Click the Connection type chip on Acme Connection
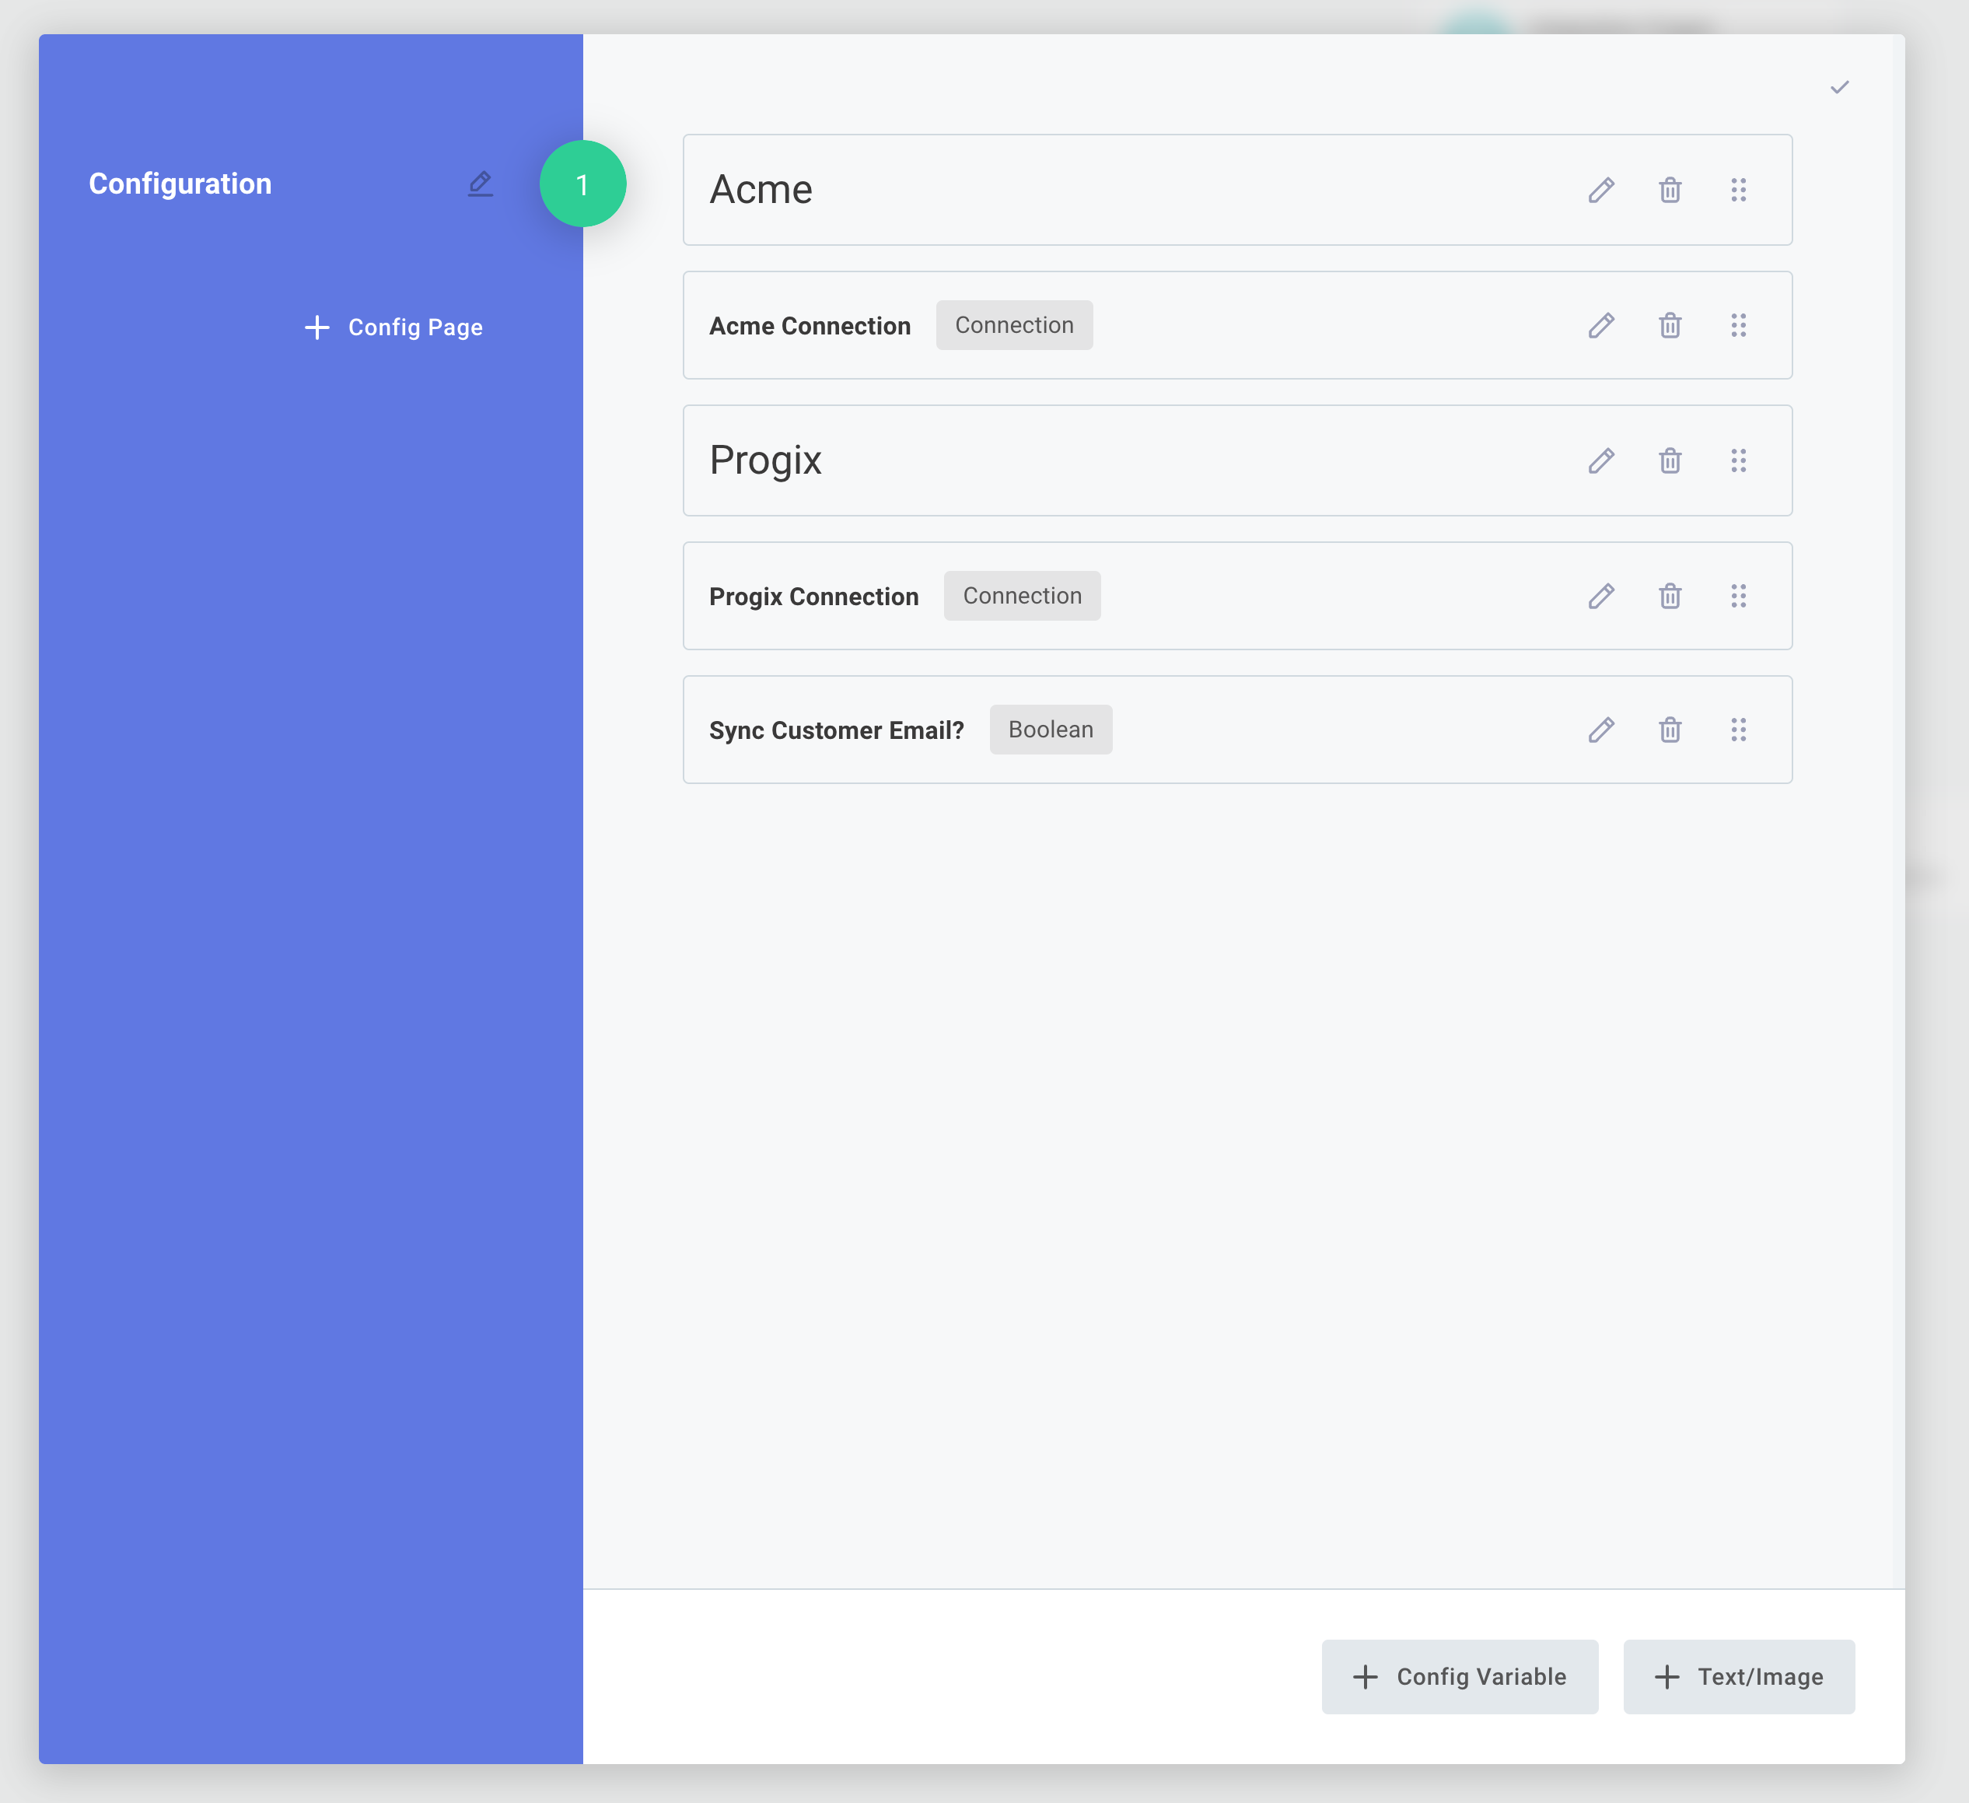Image resolution: width=1969 pixels, height=1803 pixels. click(1014, 325)
